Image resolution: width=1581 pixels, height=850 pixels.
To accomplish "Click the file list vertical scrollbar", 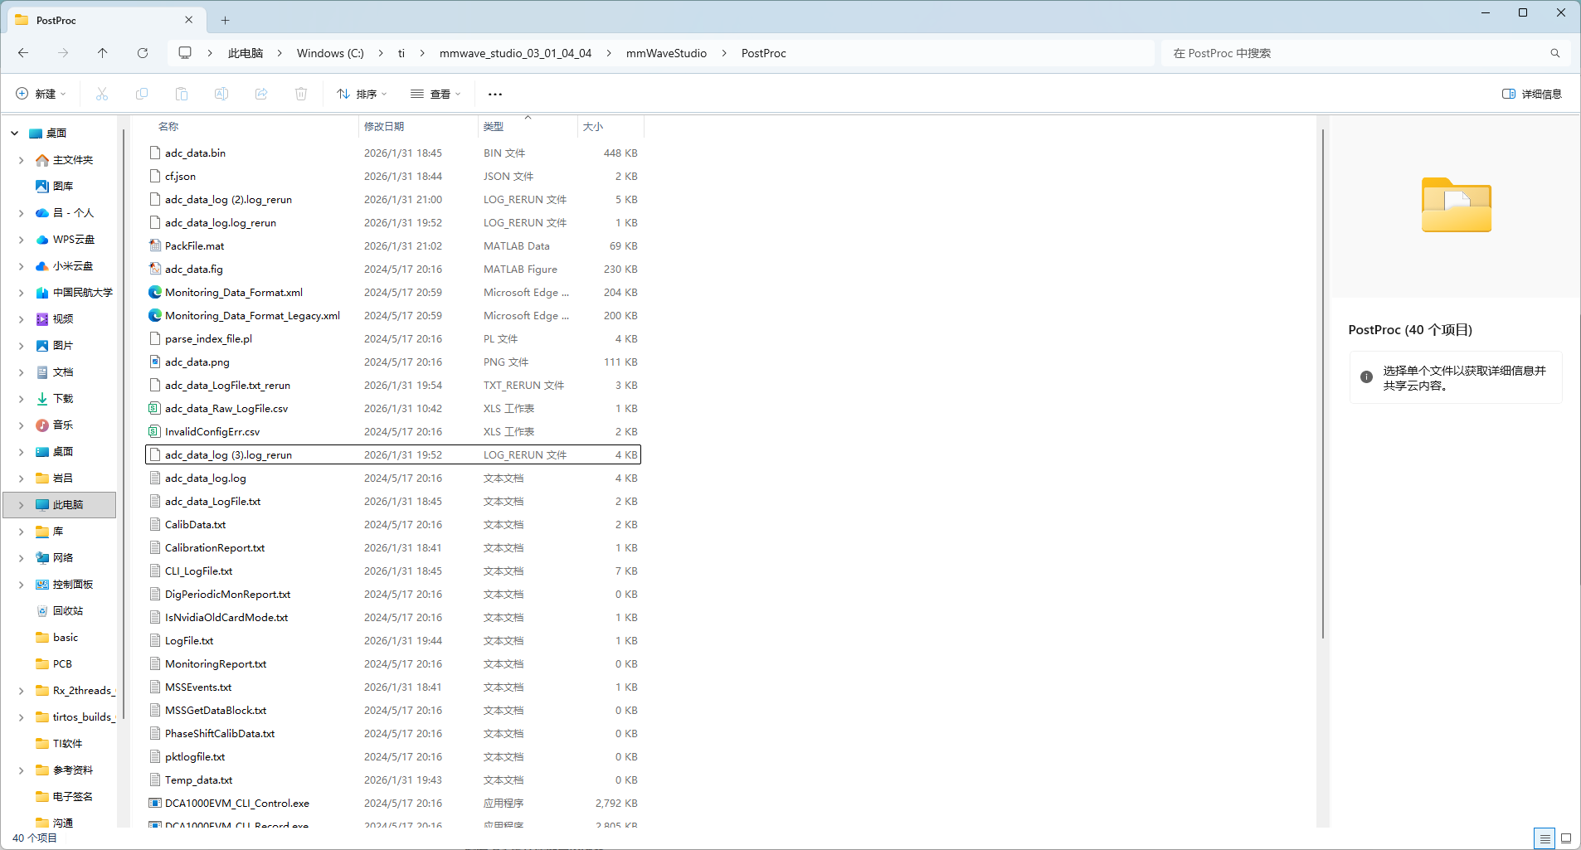I will pyautogui.click(x=1322, y=384).
